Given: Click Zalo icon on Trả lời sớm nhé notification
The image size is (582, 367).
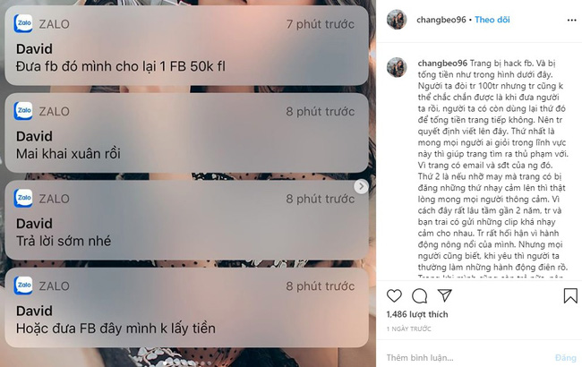Looking at the screenshot, I should 23,198.
